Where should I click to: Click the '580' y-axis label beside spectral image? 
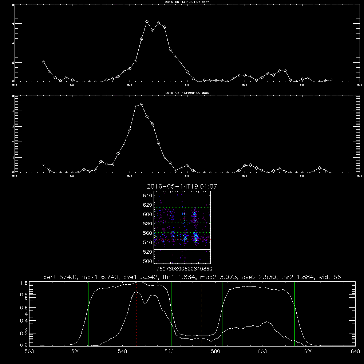click(148, 224)
